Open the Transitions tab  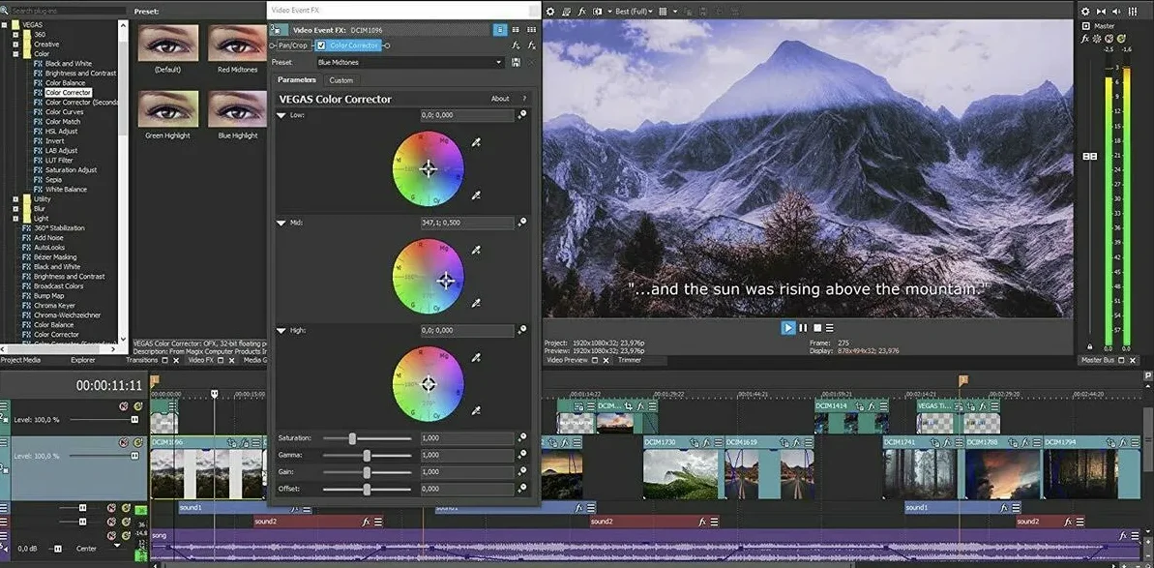[x=141, y=361]
